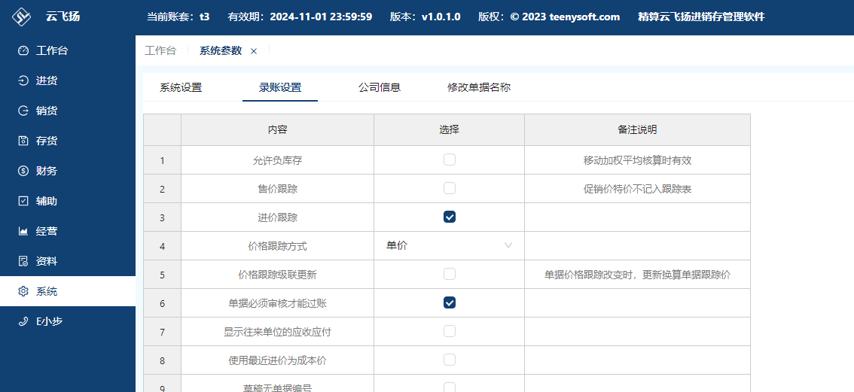Click the 进货 purchase icon in sidebar

point(23,81)
